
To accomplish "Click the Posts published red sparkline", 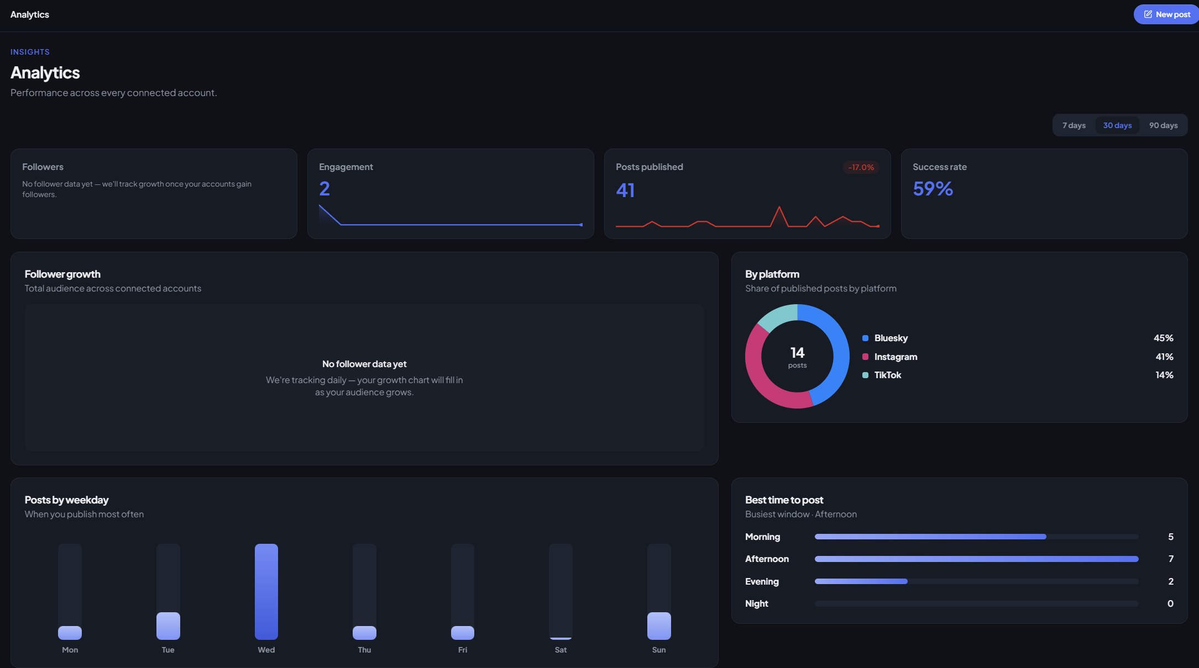I will (747, 217).
